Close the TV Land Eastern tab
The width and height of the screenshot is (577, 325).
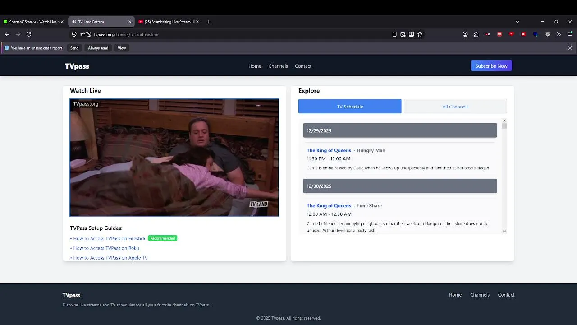coord(130,22)
